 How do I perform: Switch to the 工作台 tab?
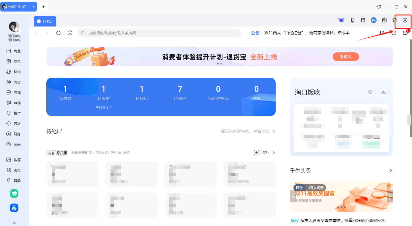(45, 21)
